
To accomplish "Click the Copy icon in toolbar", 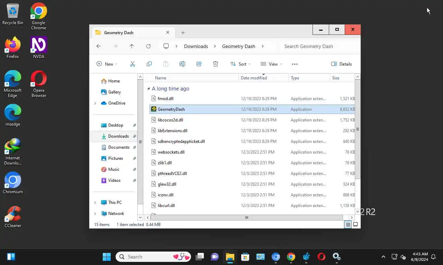I will 149,64.
